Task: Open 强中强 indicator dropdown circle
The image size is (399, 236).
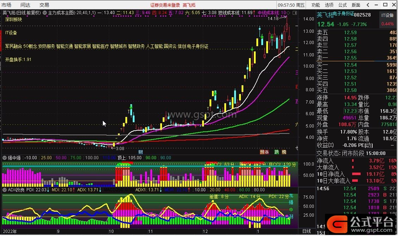Action: point(5,158)
